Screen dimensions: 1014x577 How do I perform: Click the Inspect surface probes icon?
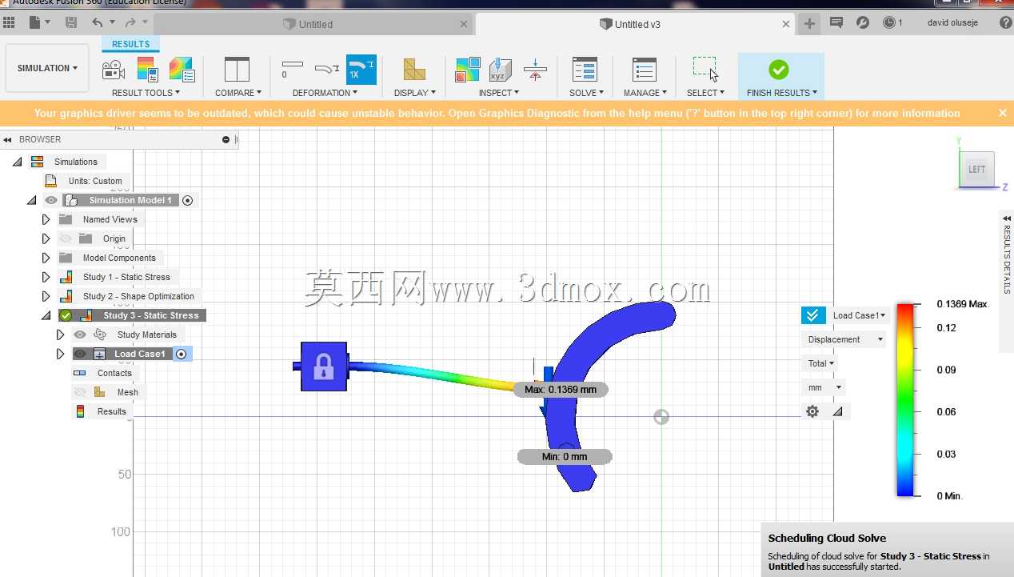point(468,70)
